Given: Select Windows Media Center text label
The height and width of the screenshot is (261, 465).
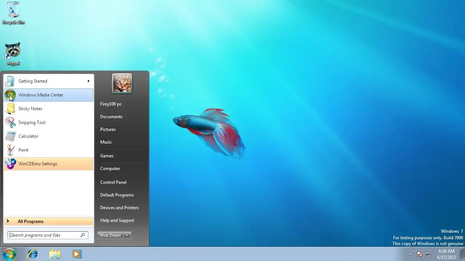Looking at the screenshot, I should [x=41, y=95].
